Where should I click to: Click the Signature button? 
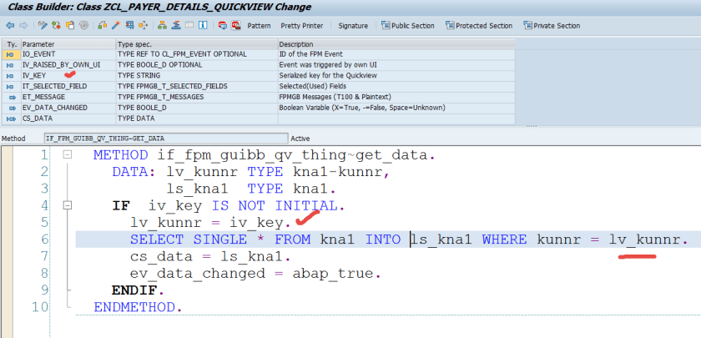point(353,26)
